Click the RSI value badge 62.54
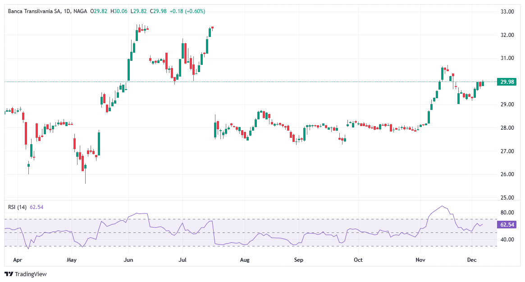525x282 pixels. click(x=507, y=224)
